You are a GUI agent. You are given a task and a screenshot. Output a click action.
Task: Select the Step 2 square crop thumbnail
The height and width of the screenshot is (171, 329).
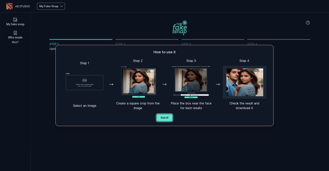pos(138,81)
